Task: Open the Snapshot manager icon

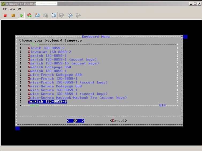Action: click(54, 15)
